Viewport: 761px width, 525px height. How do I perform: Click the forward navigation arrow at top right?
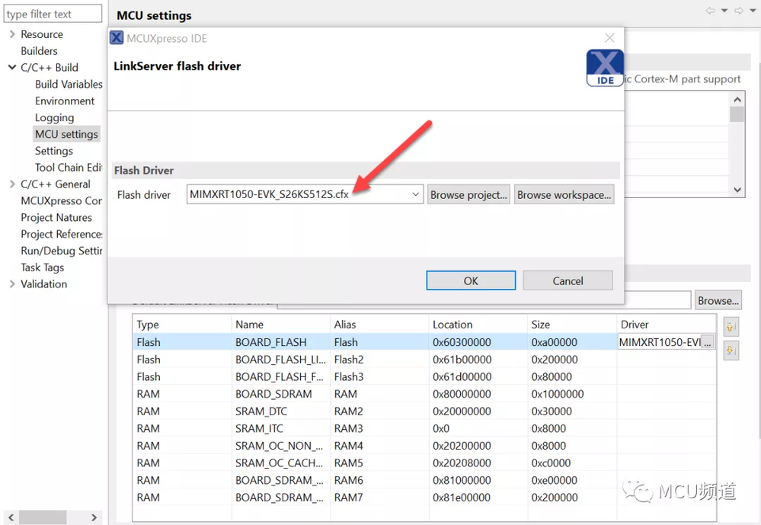pos(739,11)
